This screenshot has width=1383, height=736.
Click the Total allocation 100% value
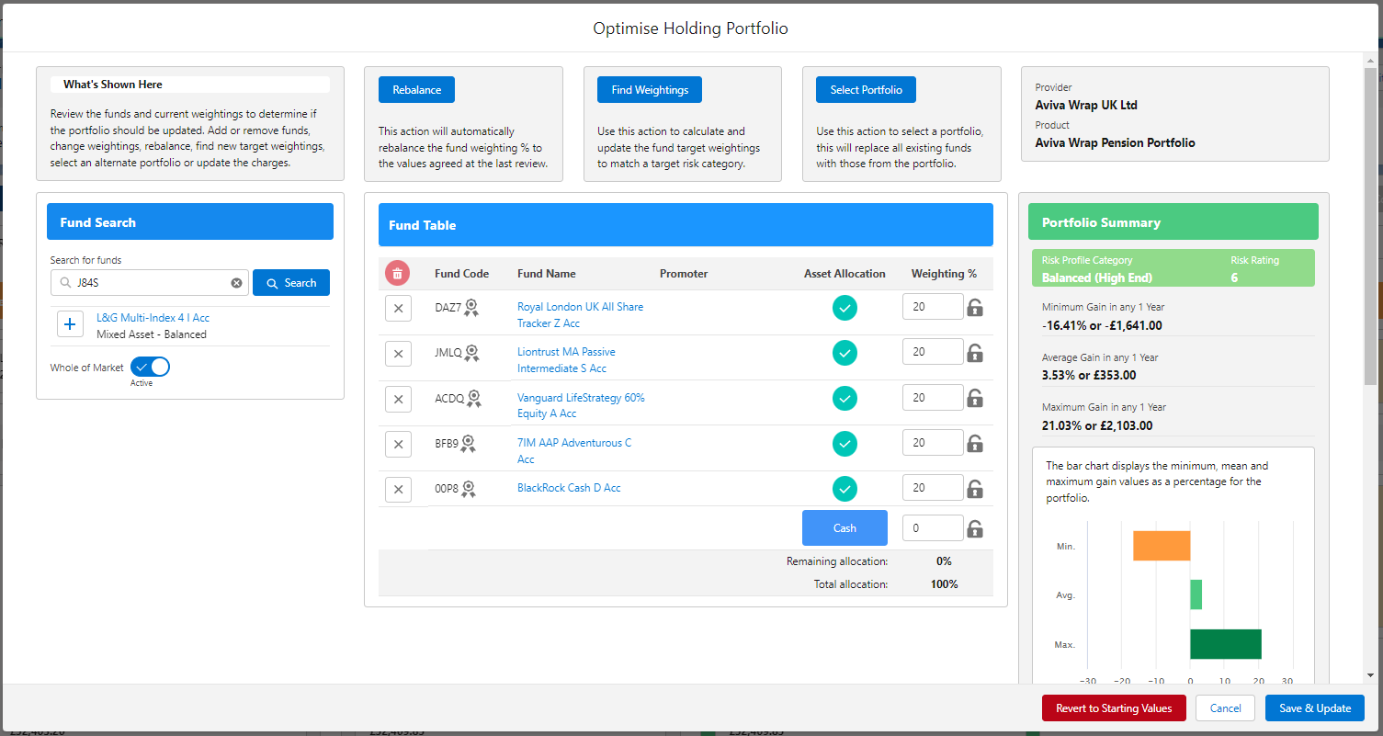click(944, 584)
